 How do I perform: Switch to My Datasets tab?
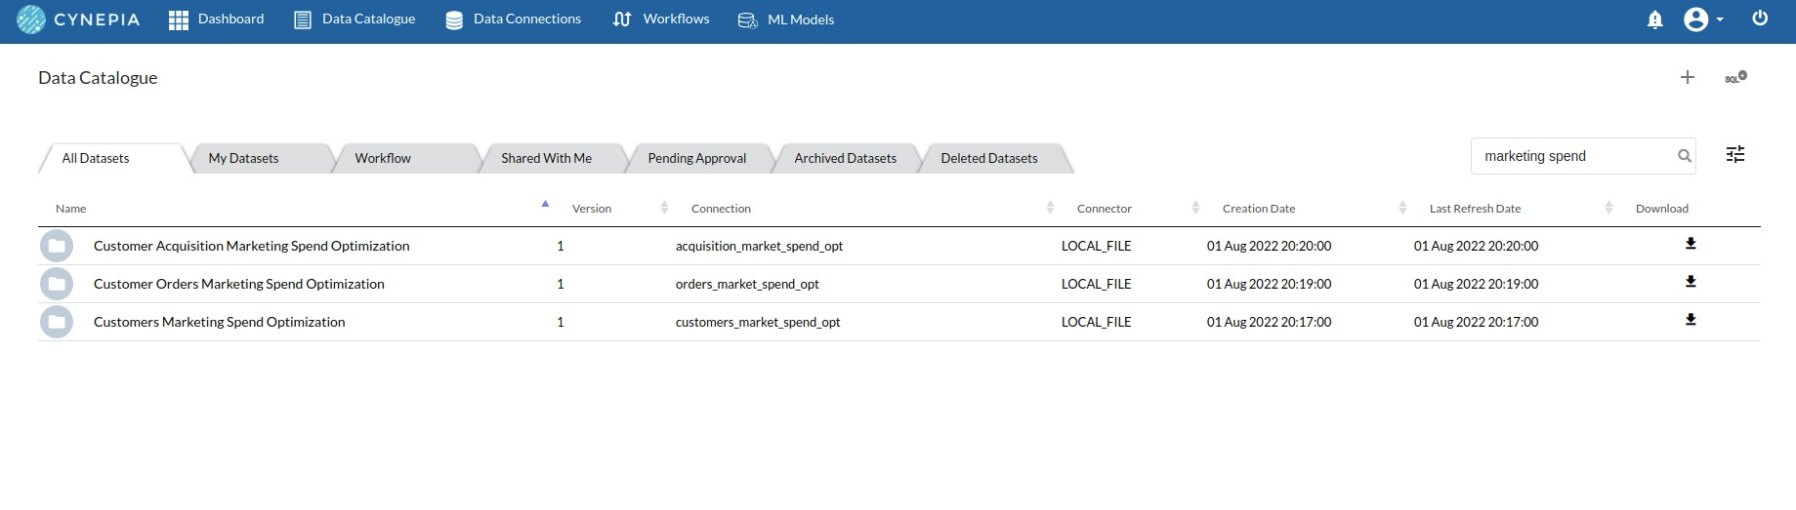243,158
